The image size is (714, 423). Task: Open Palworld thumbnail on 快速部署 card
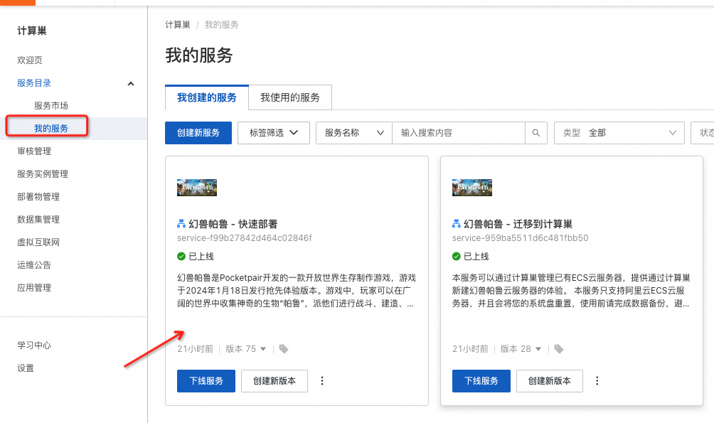click(x=197, y=188)
